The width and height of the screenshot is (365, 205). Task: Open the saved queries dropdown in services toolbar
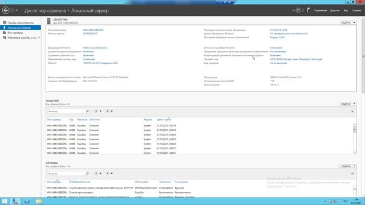[109, 174]
